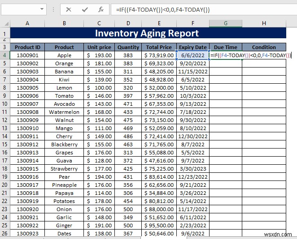
Task: Click the Product ID header cell
Action: click(x=27, y=47)
